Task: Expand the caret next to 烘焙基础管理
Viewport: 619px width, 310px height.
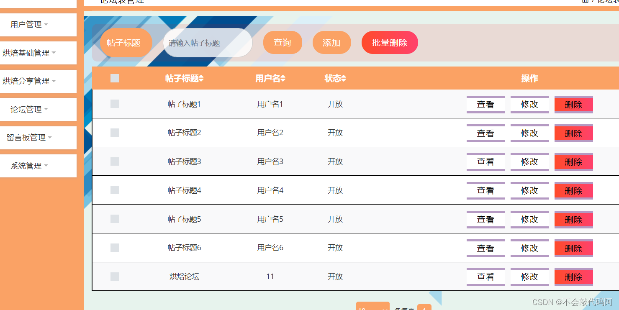Action: coord(54,53)
